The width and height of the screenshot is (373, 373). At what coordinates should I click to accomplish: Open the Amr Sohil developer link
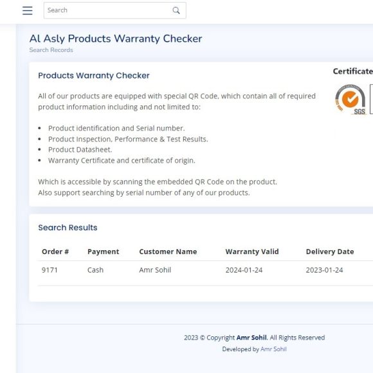coord(273,349)
